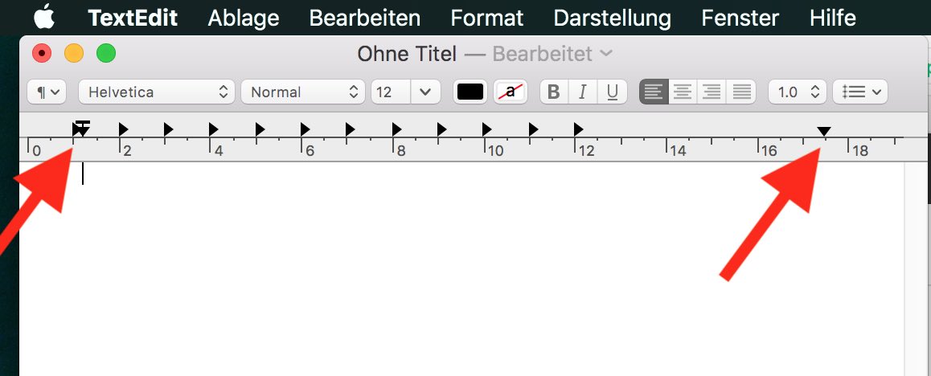This screenshot has height=376, width=931.
Task: Open the 1.0 line spacing dropdown
Action: click(797, 92)
